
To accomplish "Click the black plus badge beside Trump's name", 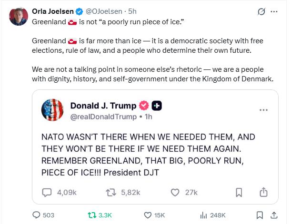I will (157, 106).
